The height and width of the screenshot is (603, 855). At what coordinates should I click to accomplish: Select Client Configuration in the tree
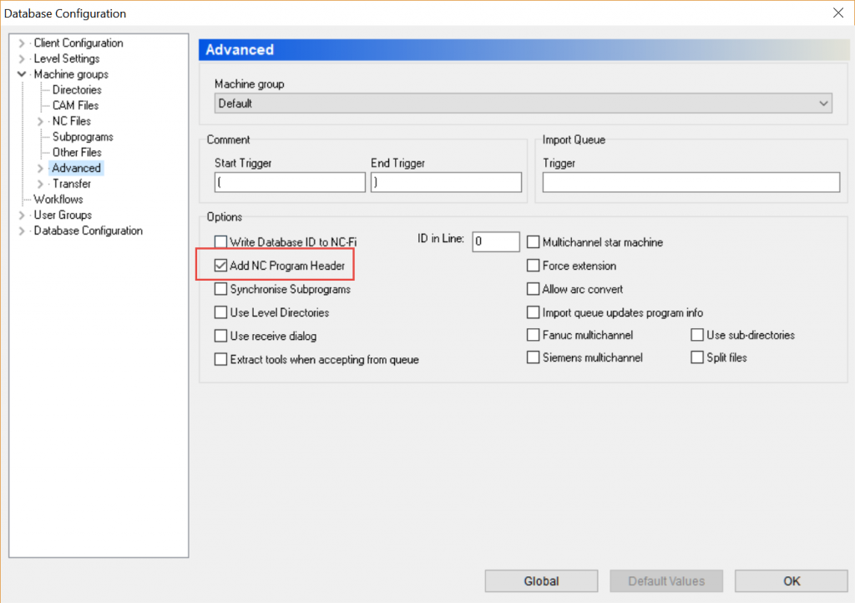78,43
